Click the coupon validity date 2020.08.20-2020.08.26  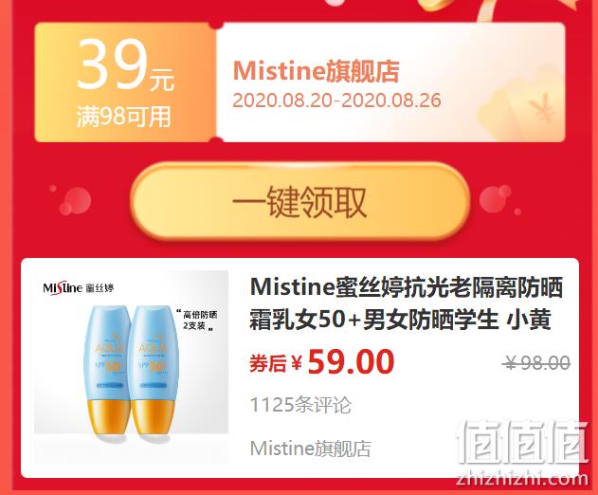coord(336,101)
